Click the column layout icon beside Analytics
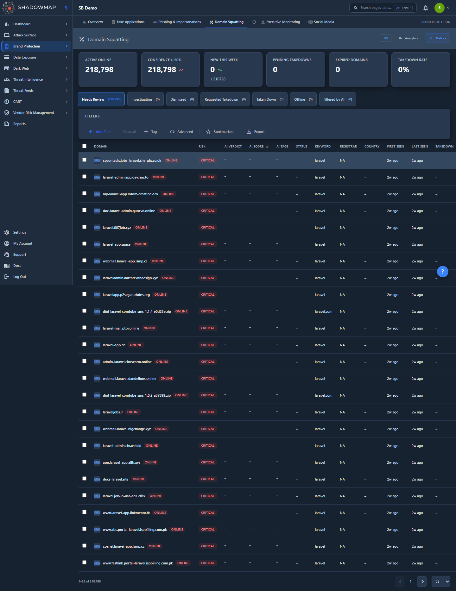 [386, 38]
